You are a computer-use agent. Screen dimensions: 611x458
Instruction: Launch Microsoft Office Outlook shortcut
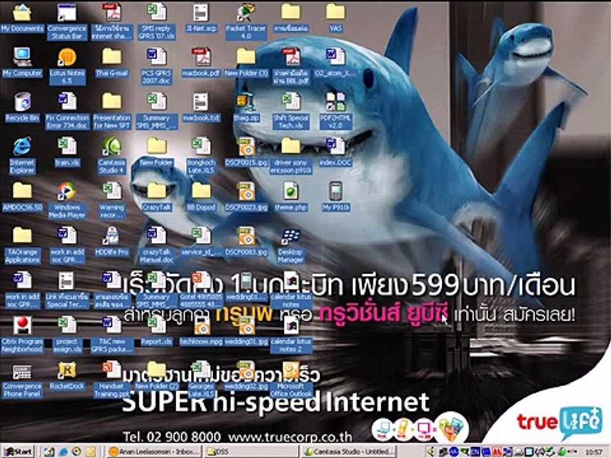pos(291,380)
